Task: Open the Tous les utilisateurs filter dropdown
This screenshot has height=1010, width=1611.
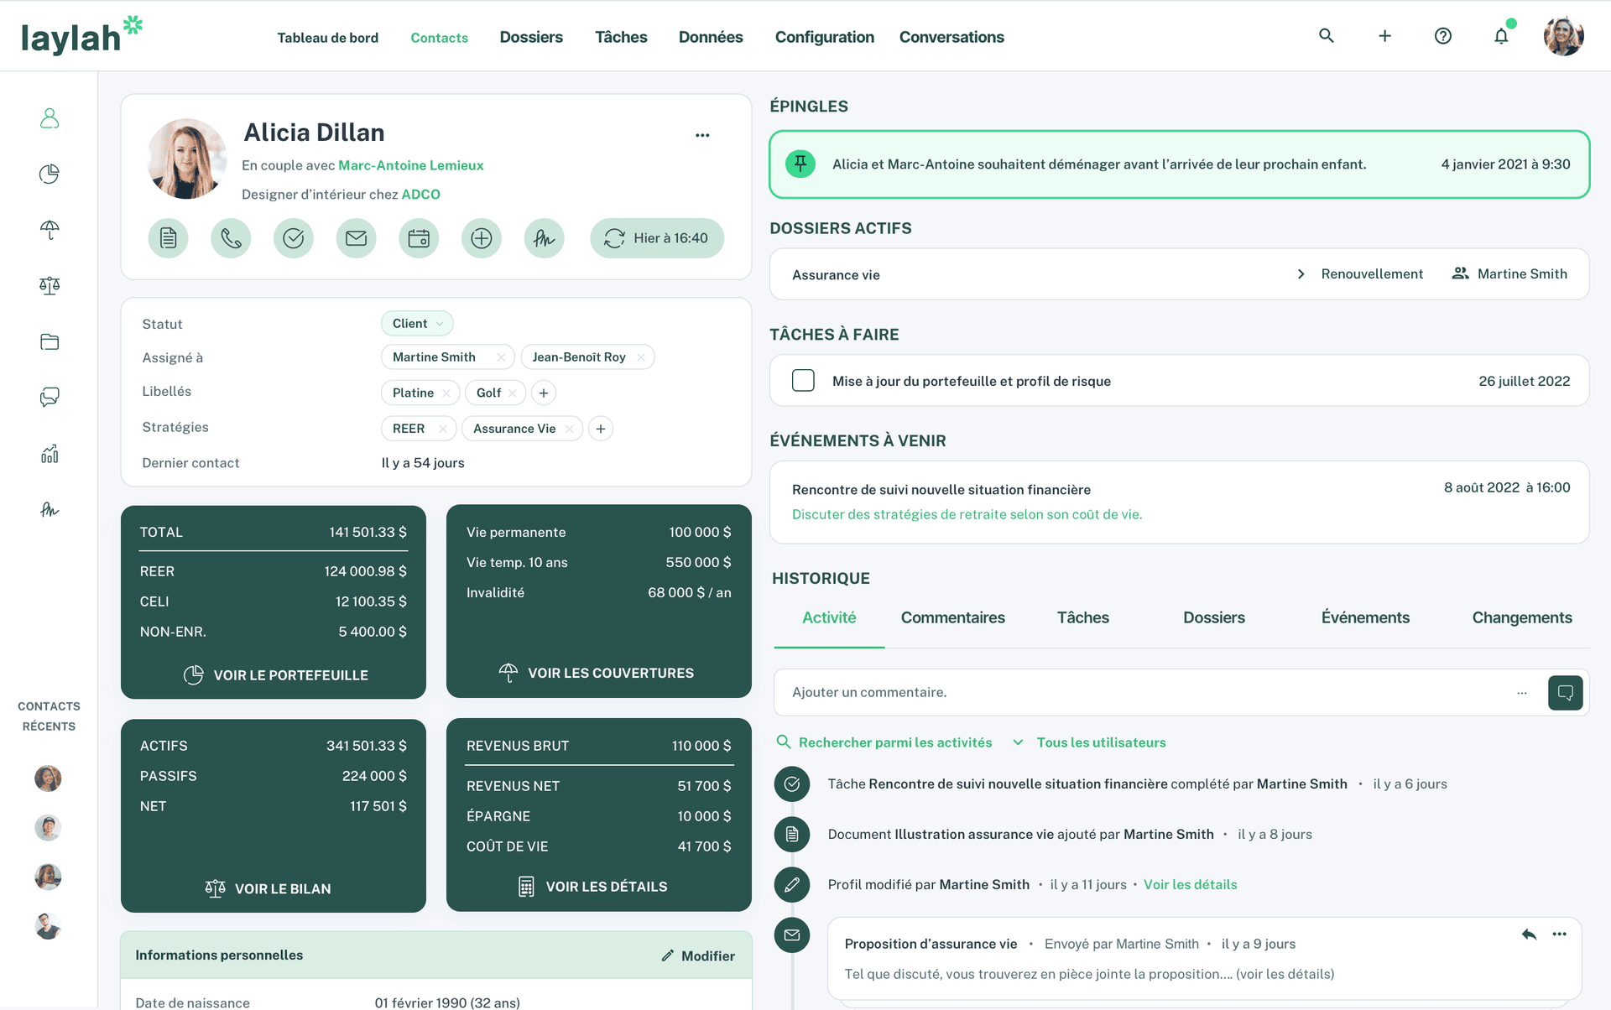Action: pos(1088,742)
